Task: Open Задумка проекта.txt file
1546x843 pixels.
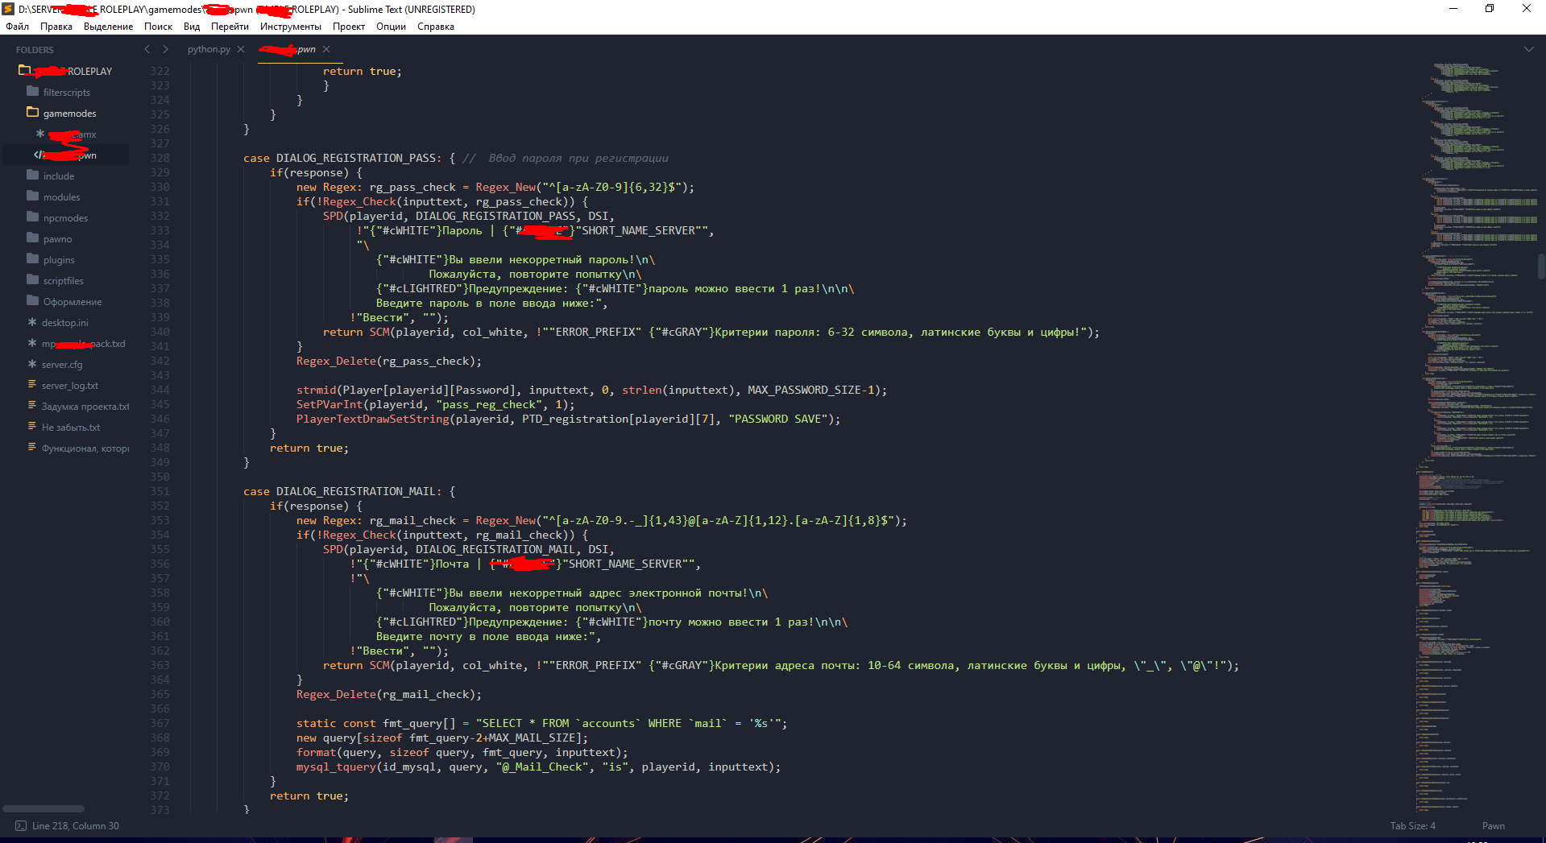Action: point(85,406)
